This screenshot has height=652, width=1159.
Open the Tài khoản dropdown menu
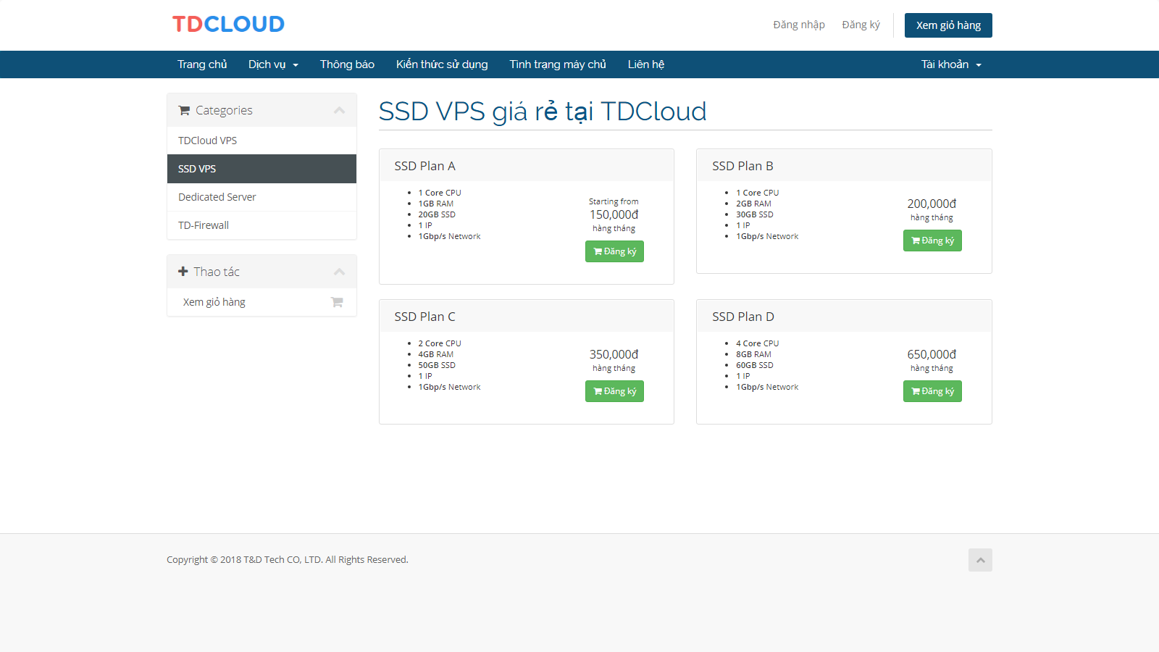[951, 64]
